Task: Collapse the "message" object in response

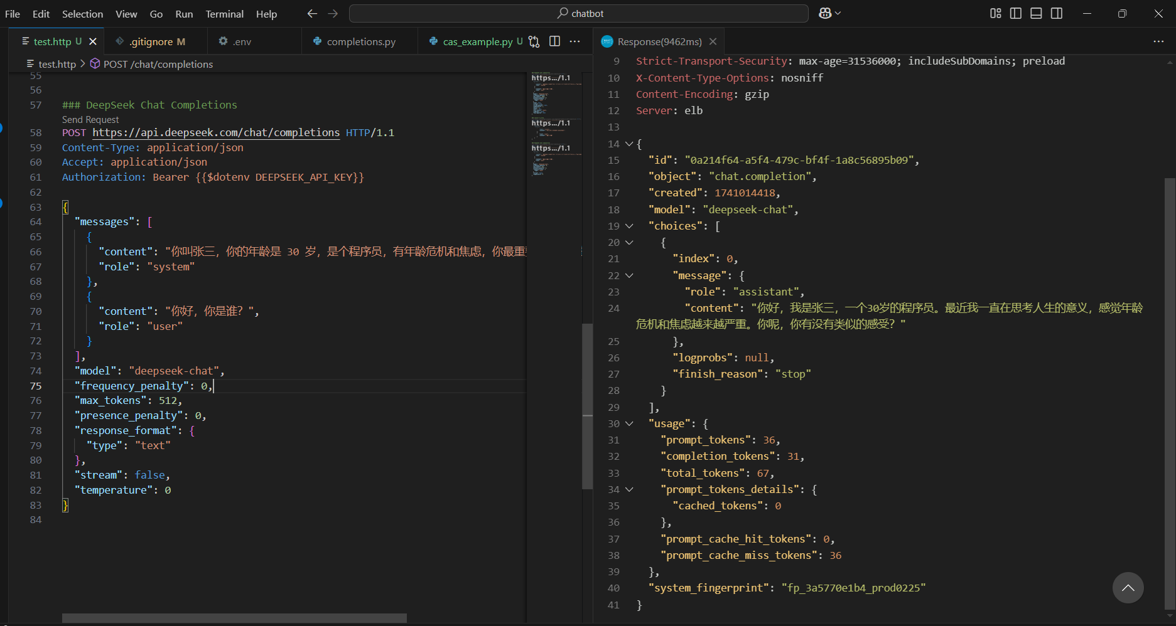Action: 629,275
